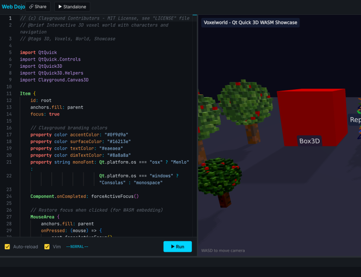
Task: Click the Share button with link icon
Action: click(x=38, y=7)
